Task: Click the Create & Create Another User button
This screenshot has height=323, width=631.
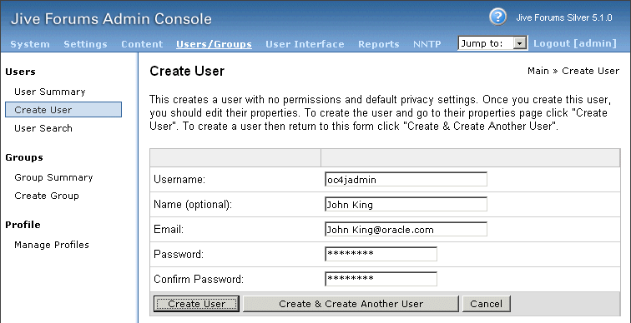Action: [351, 304]
